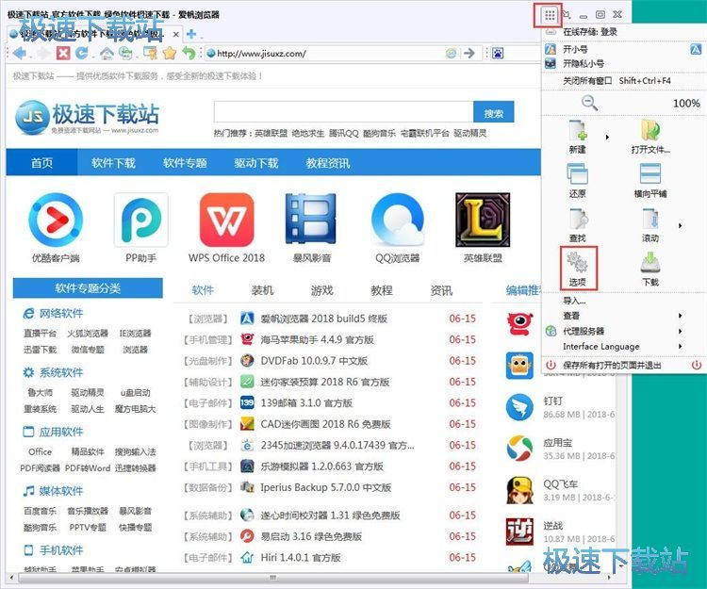Click the 钉钉 recommended app thumbnail
Viewport: 707px width, 589px height.
(519, 407)
